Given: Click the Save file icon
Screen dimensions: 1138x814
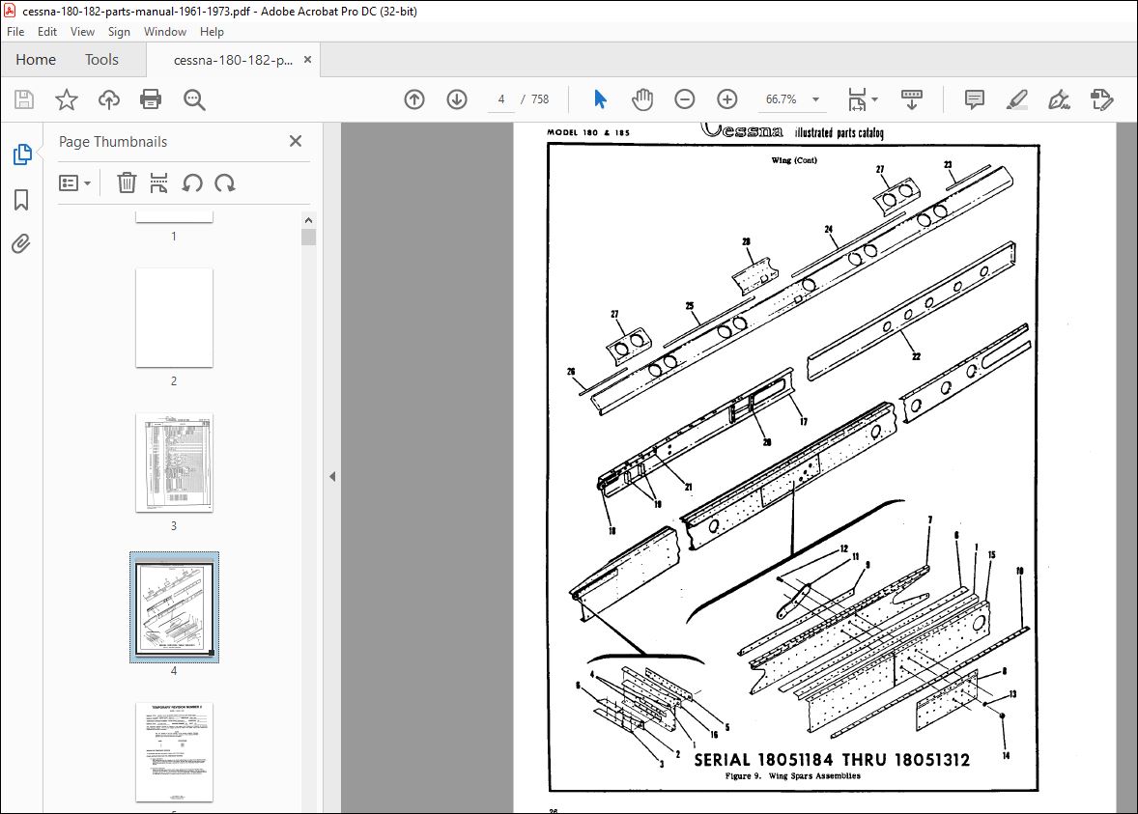Looking at the screenshot, I should (x=24, y=99).
